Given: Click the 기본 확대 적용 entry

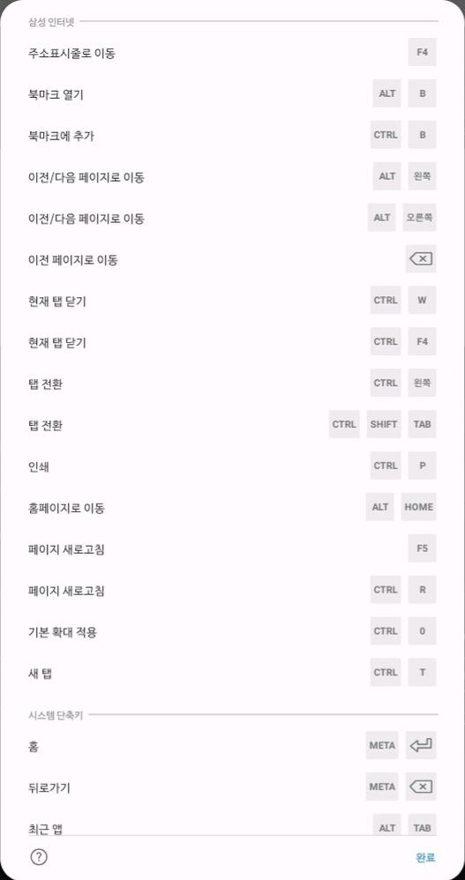Looking at the screenshot, I should [x=233, y=631].
